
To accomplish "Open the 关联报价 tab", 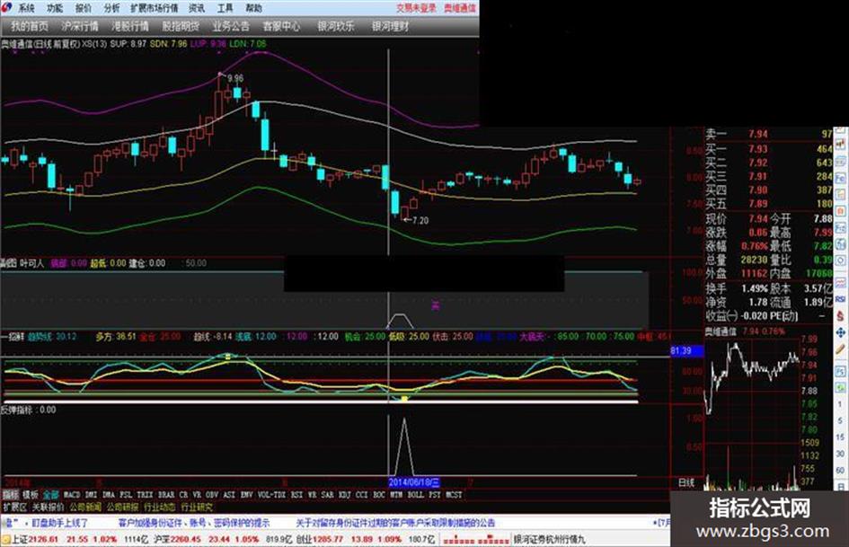I will point(48,507).
